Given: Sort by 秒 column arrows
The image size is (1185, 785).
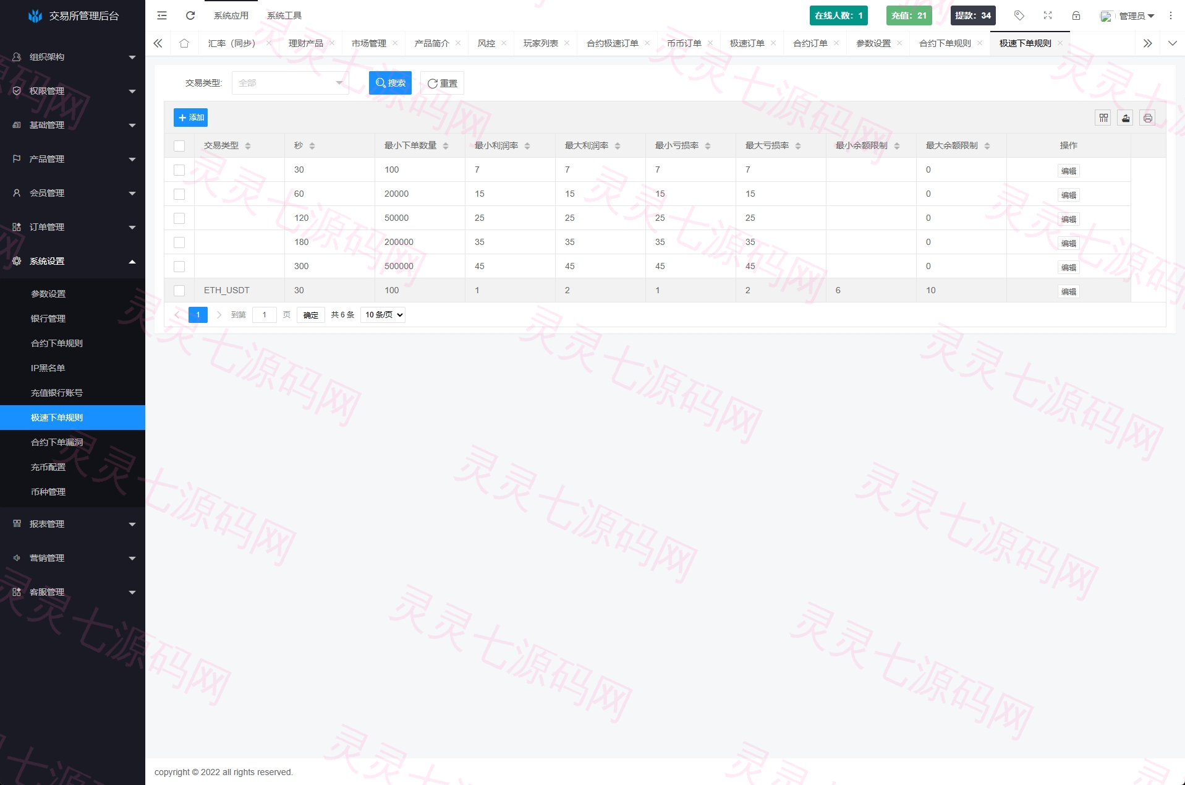Looking at the screenshot, I should click(x=312, y=146).
